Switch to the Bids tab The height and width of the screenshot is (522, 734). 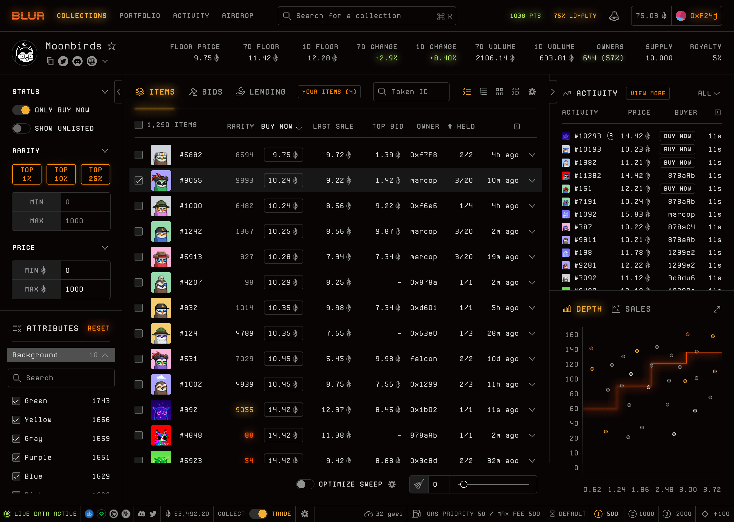206,92
